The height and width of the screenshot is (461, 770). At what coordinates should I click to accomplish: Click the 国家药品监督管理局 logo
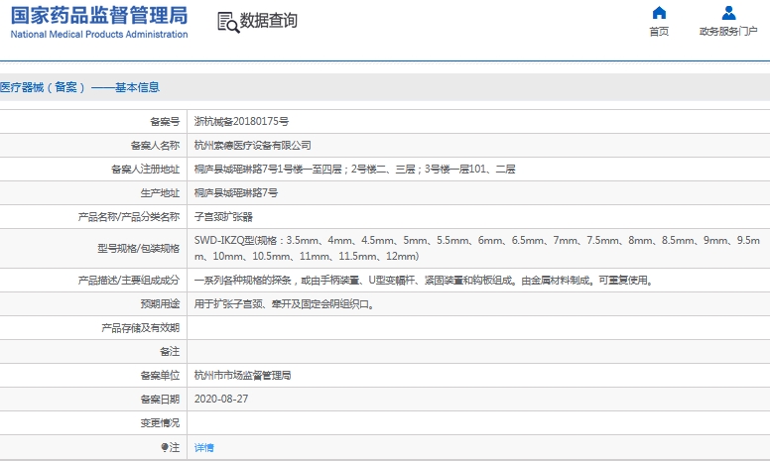pos(98,16)
